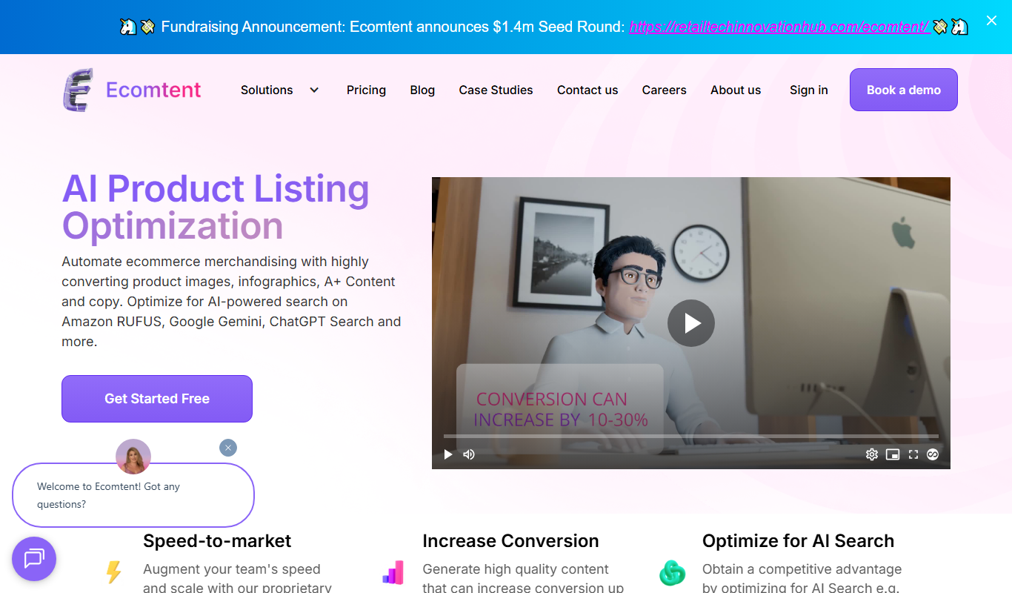Viewport: 1012px width, 593px height.
Task: Click the Get Started Free button
Action: 157,399
